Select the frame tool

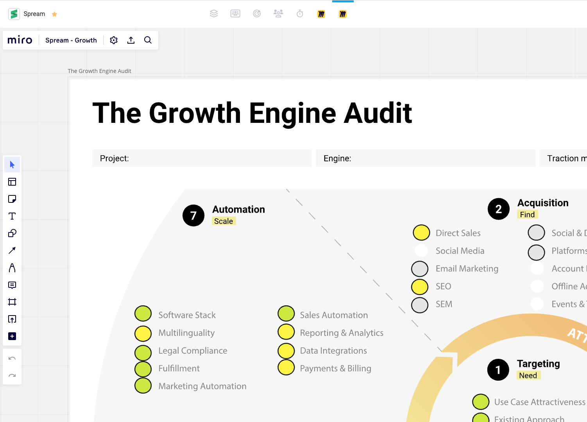coord(12,302)
